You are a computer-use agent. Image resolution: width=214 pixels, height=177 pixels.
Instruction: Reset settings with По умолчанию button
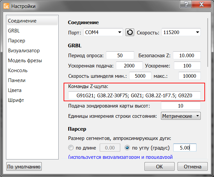pos(24,166)
